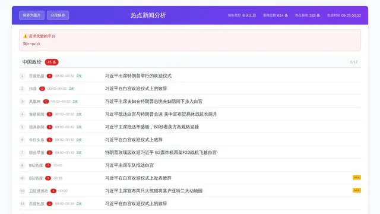Open row 11's headline 习近平在白宫欢迎仪式上的致辞
Viewport: 380px width, 214px height.
tap(136, 203)
